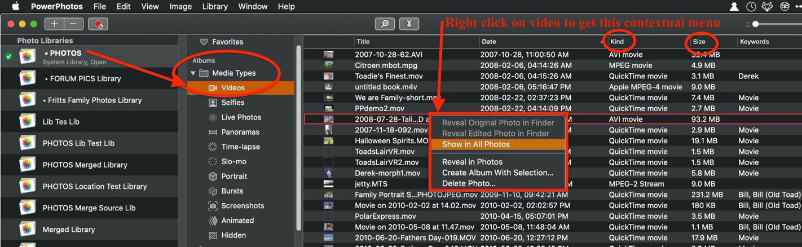The height and width of the screenshot is (247, 802).
Task: Open the search magnifier toolbar button
Action: pos(385,24)
